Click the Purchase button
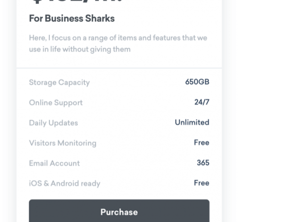Image resolution: width=296 pixels, height=222 pixels. click(119, 211)
